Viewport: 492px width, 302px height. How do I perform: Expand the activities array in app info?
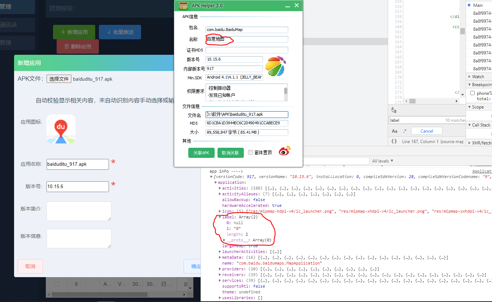[220, 188]
